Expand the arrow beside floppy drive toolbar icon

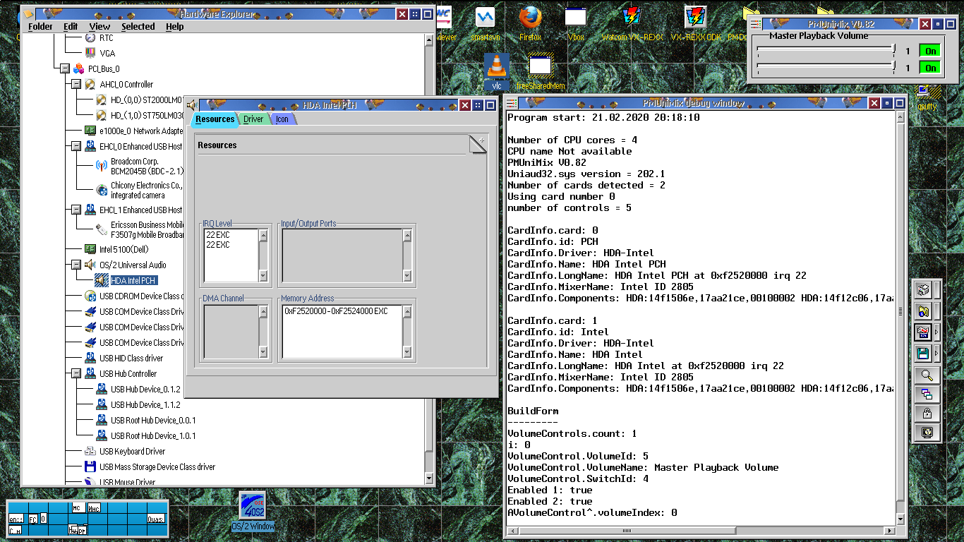pyautogui.click(x=937, y=353)
